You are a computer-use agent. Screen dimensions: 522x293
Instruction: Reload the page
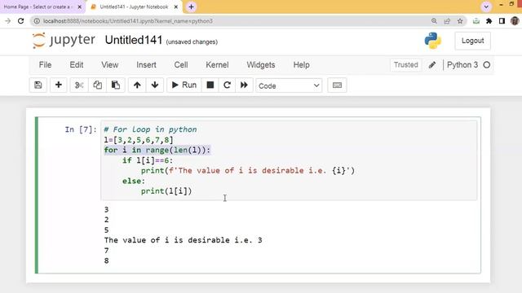tap(20, 21)
